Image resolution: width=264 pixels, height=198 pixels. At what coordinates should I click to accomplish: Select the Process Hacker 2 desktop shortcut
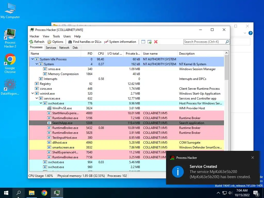10,38
